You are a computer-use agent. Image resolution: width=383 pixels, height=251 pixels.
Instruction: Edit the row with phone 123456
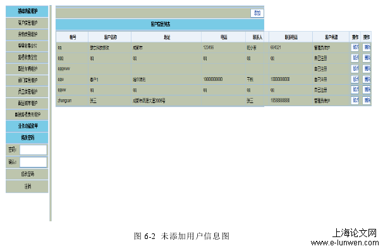coord(355,47)
